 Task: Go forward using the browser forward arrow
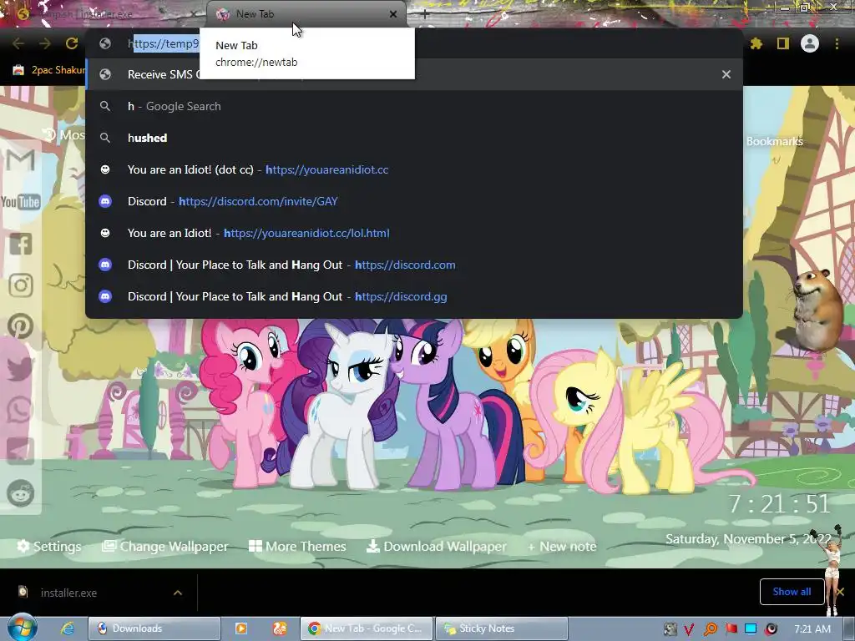pos(45,43)
